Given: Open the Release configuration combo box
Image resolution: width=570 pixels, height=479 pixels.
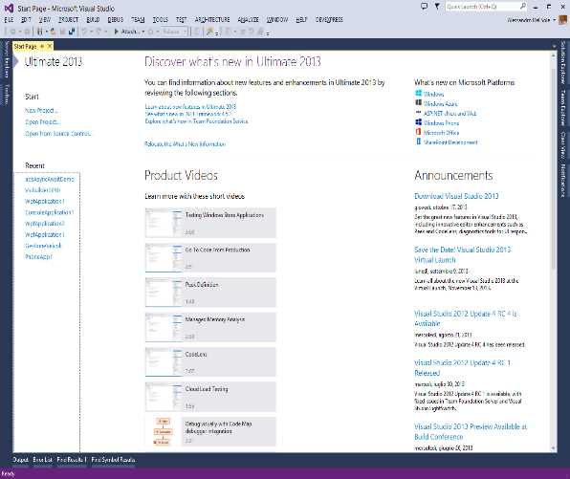Looking at the screenshot, I should coord(174,32).
